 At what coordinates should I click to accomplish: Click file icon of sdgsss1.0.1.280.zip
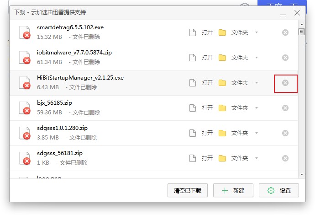(25, 133)
